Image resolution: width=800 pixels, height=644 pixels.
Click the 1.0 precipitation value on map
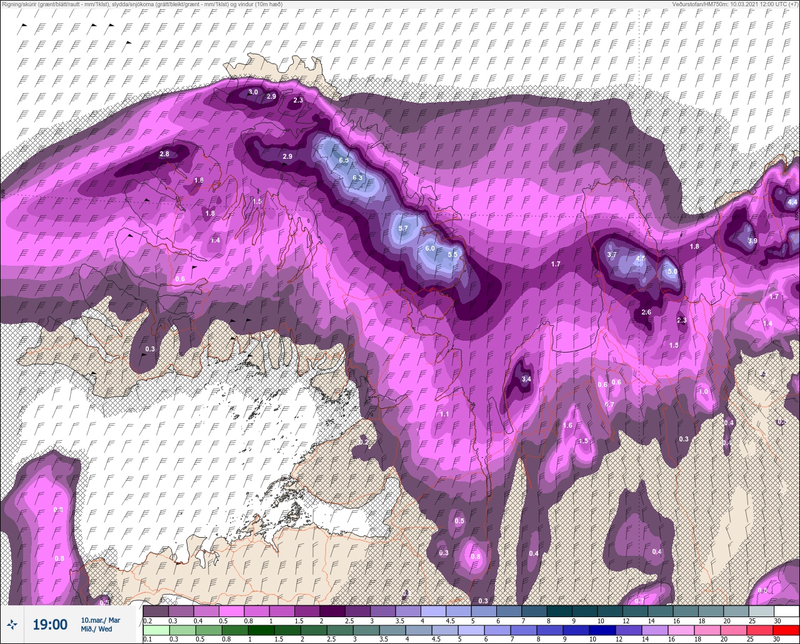703,391
